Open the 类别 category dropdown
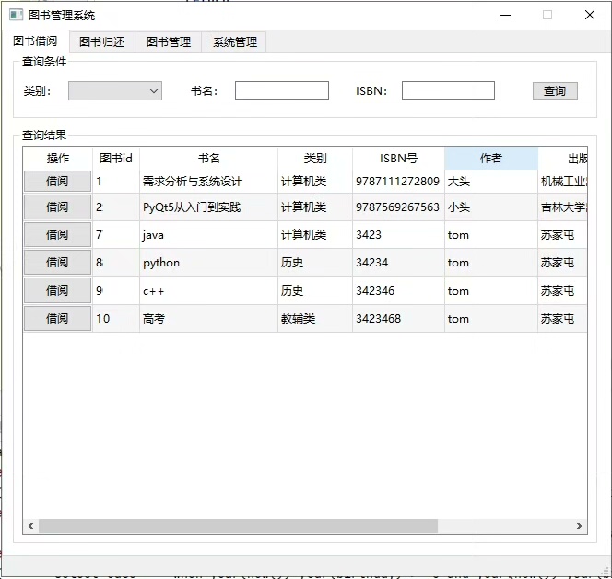Image resolution: width=612 pixels, height=579 pixels. pyautogui.click(x=115, y=90)
